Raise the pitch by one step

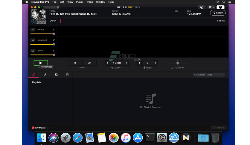(155, 63)
